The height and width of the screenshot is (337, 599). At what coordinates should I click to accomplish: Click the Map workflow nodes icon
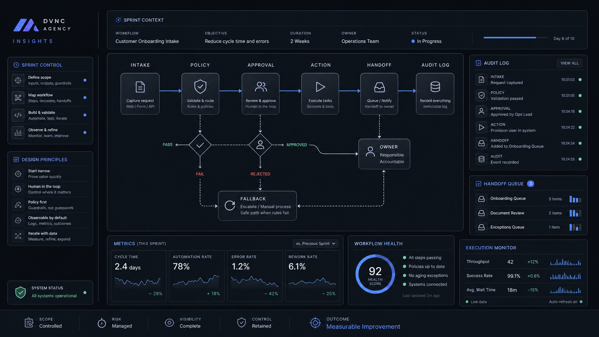18,97
